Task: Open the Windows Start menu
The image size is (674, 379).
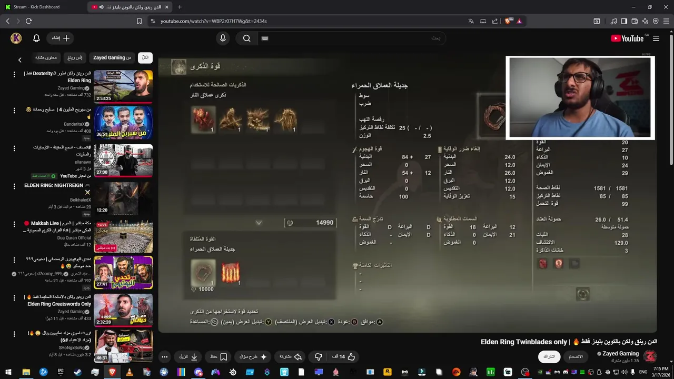Action: (x=8, y=372)
